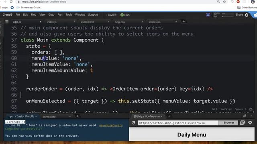Close the index.html tab
Image resolution: width=257 pixels, height=144 pixels.
coord(108,22)
